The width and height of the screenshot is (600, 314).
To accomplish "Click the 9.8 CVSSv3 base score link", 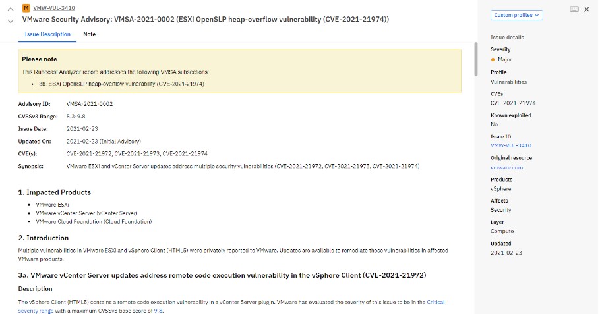I will pos(158,311).
